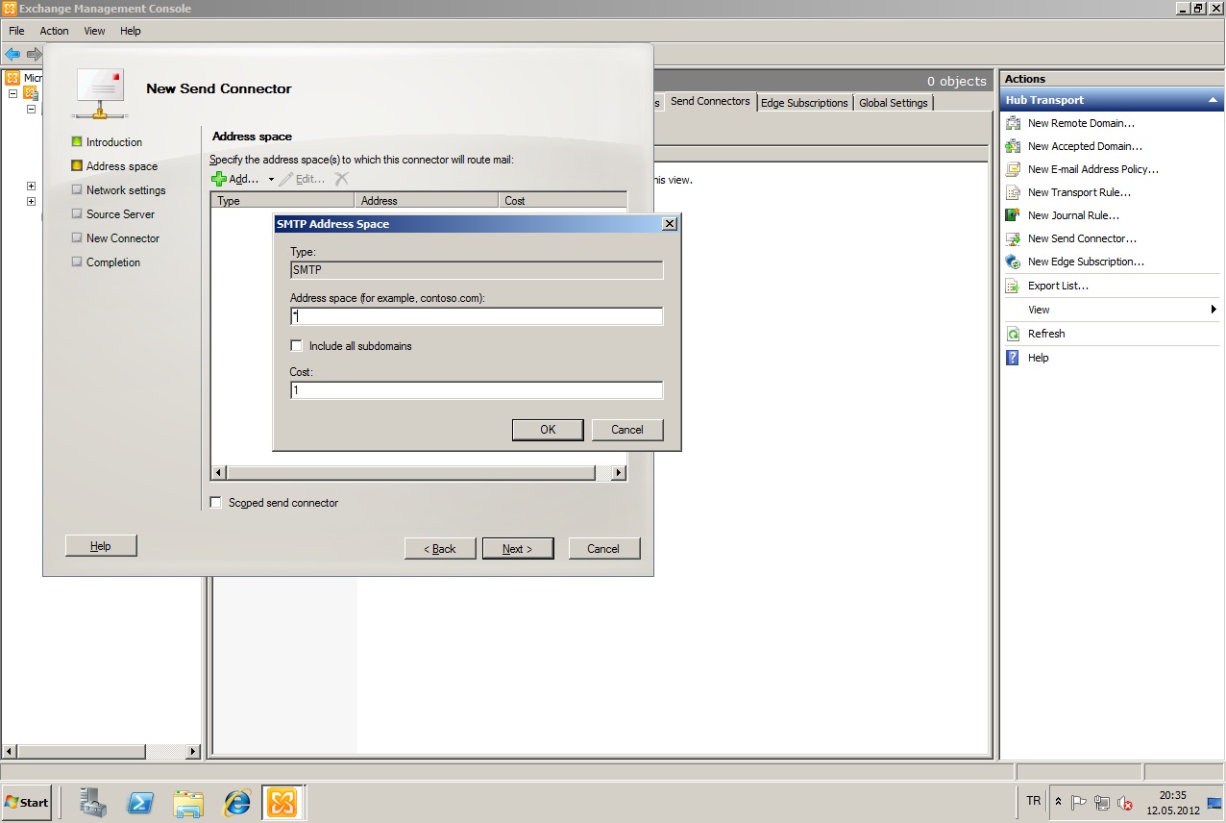Click Cancel in SMTP Address Space dialog
The height and width of the screenshot is (823, 1226).
pyautogui.click(x=627, y=430)
